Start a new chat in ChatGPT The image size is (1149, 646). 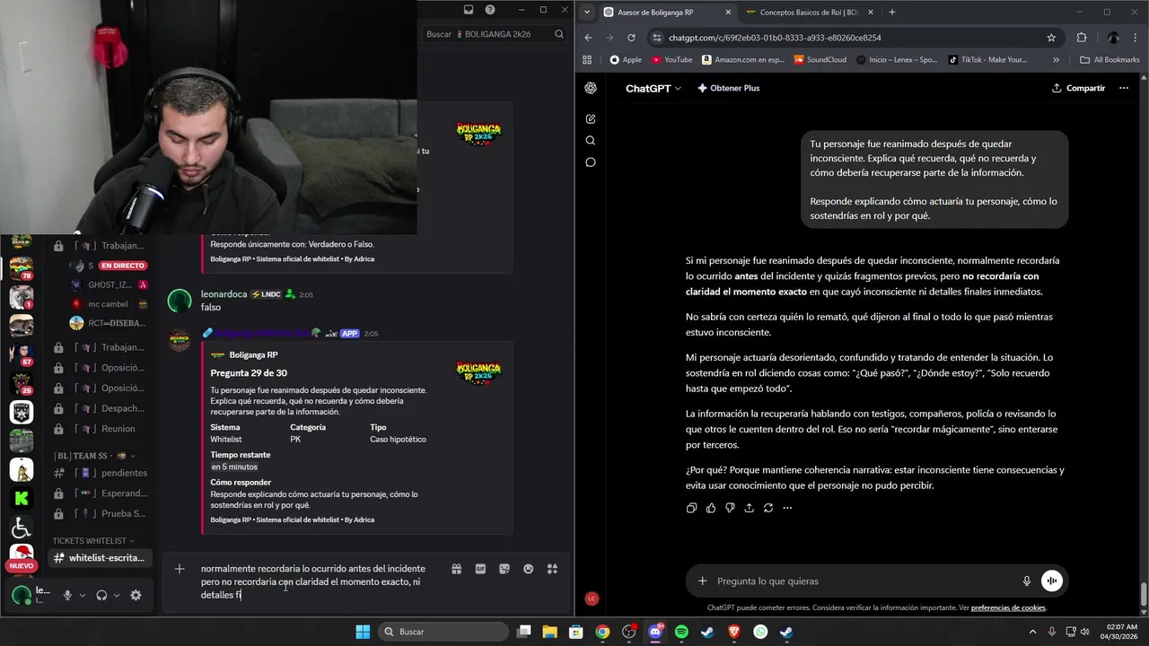coord(591,118)
